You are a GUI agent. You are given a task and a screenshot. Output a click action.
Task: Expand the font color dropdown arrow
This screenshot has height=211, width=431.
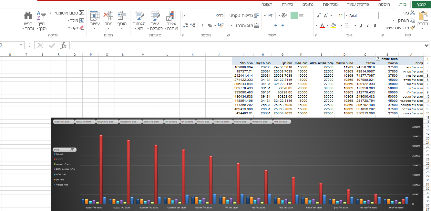[x=316, y=25]
